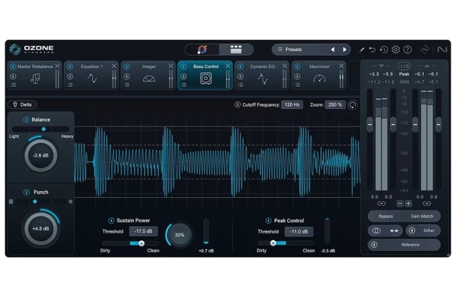Select the Equalizer 1 module
The width and height of the screenshot is (452, 296).
point(91,75)
